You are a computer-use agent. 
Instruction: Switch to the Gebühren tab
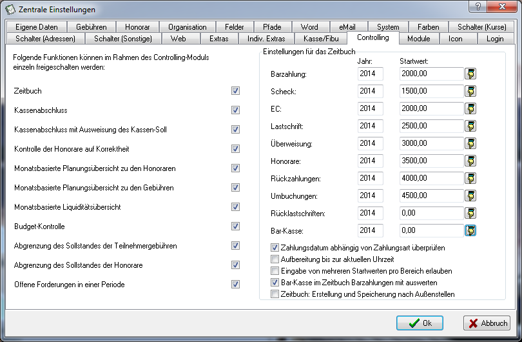[92, 27]
